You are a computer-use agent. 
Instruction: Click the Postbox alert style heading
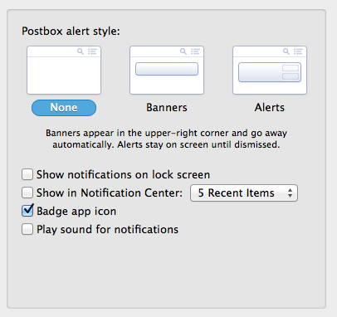click(71, 32)
